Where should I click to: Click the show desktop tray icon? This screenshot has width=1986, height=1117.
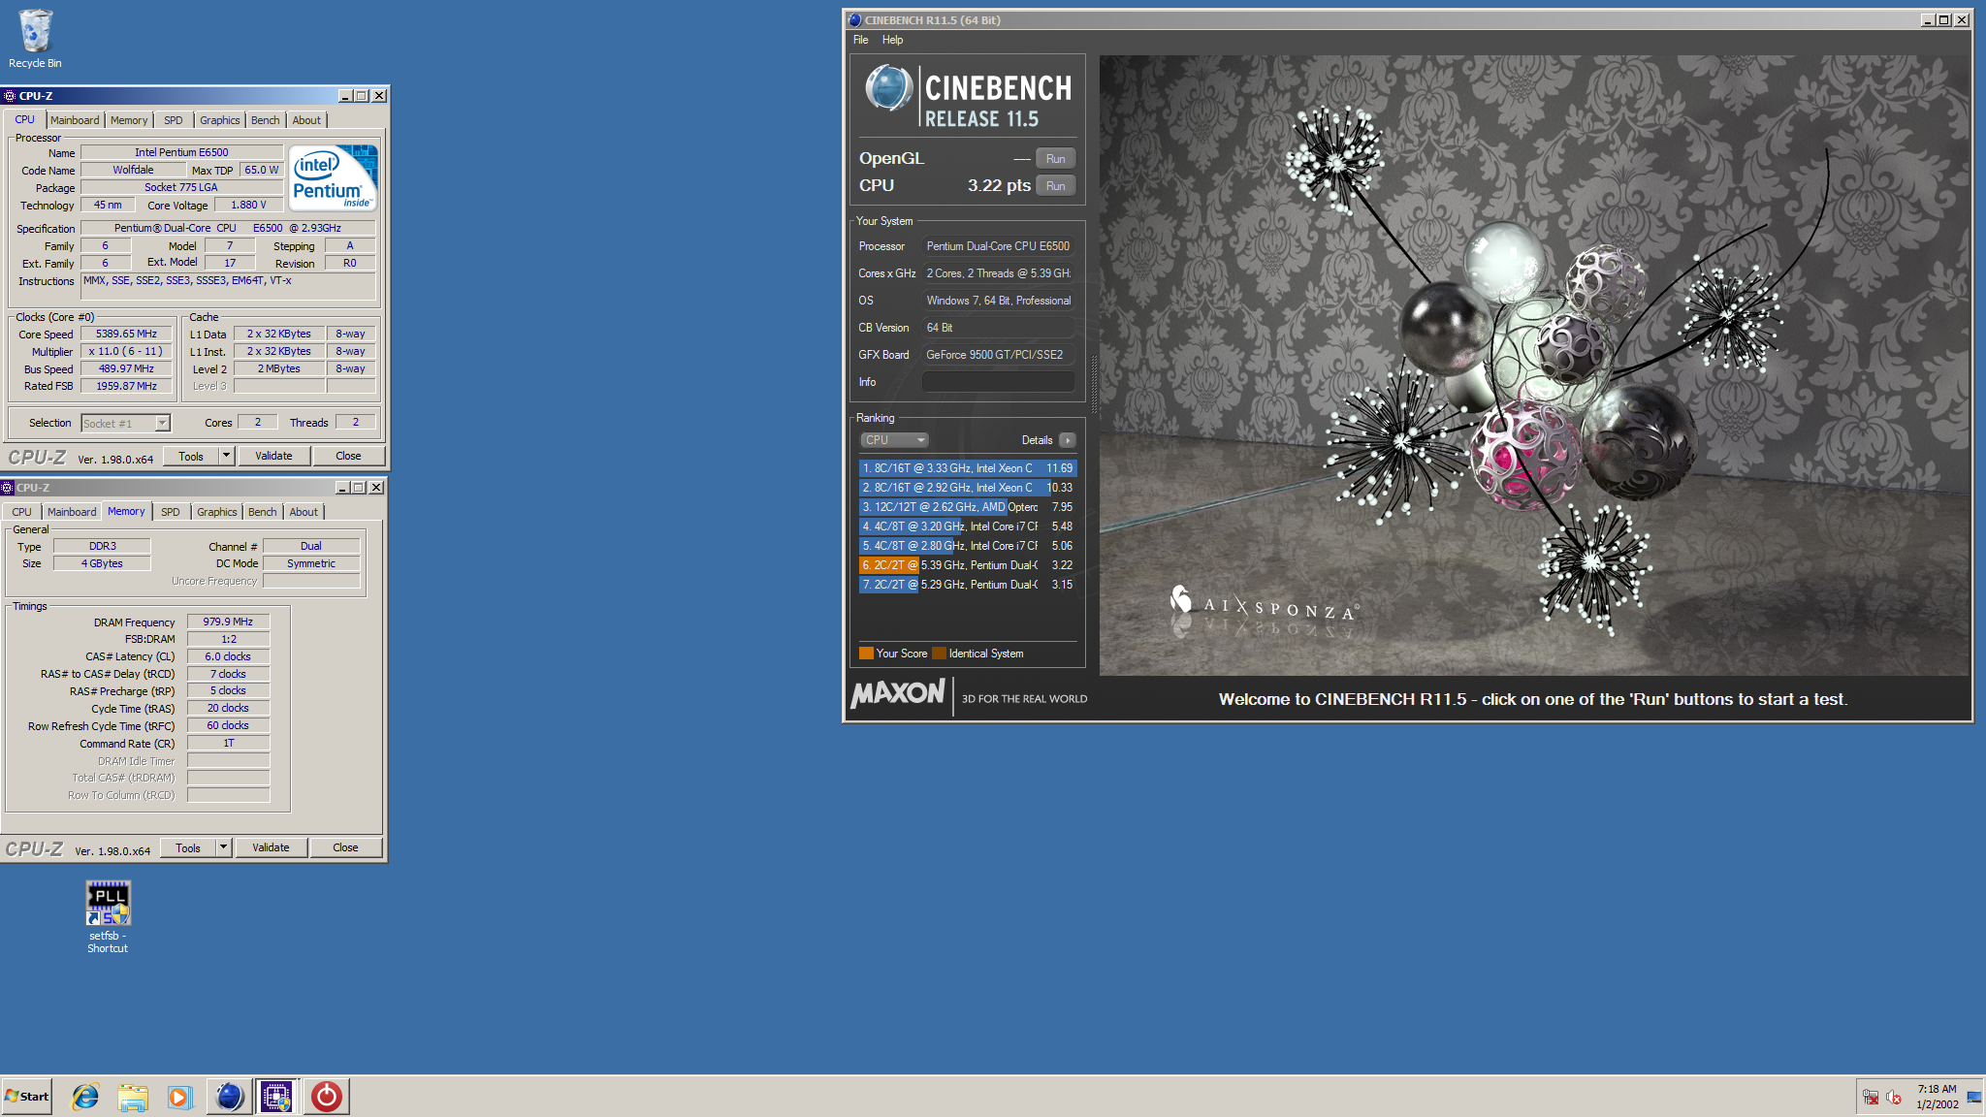[x=1974, y=1098]
